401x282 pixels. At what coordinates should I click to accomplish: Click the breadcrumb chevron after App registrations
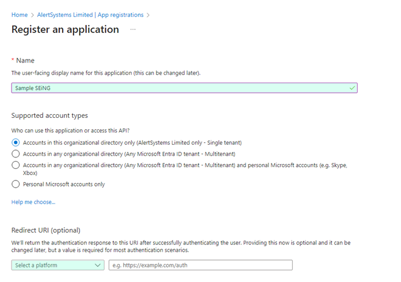click(x=148, y=15)
